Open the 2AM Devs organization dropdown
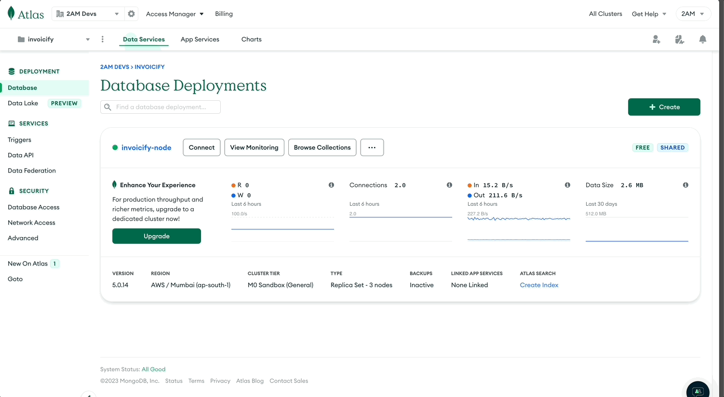The height and width of the screenshot is (397, 724). (x=88, y=14)
